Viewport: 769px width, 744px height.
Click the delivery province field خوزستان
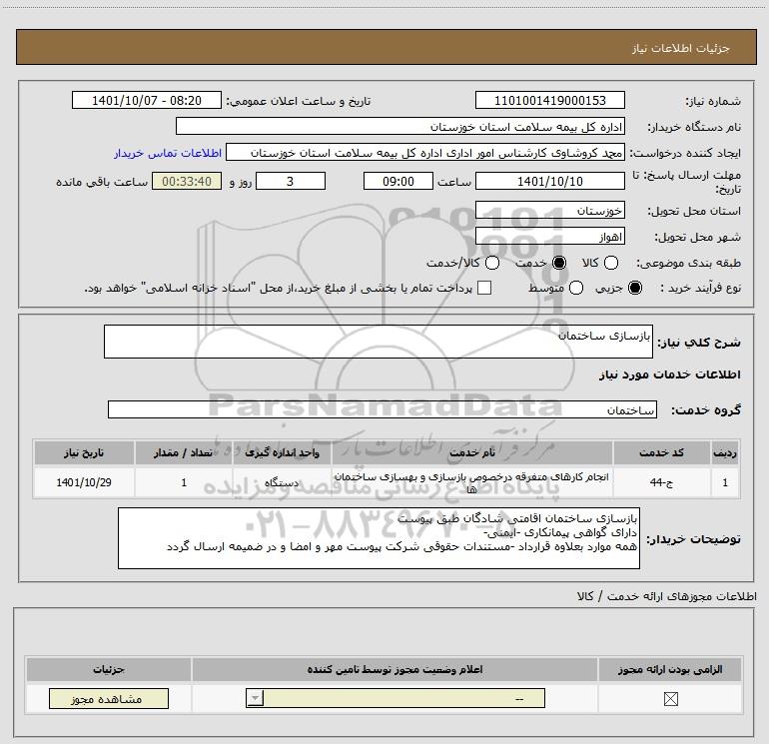(x=549, y=211)
